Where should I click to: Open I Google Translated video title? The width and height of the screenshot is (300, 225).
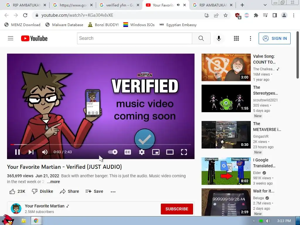[x=264, y=163]
